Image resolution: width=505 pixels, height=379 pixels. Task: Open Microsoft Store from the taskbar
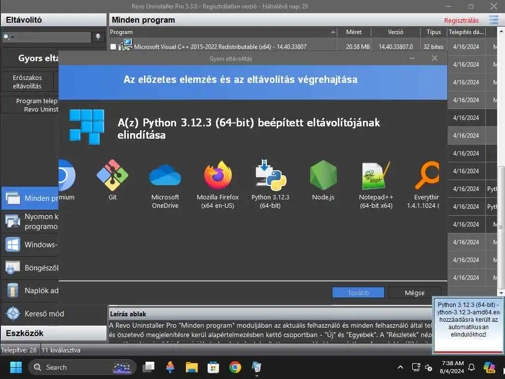(213, 367)
